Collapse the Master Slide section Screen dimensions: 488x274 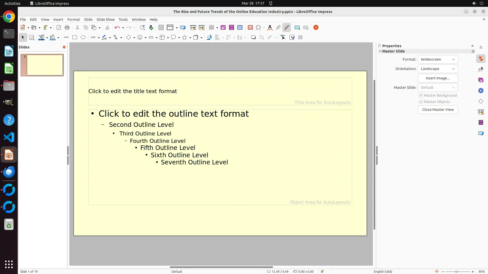380,51
